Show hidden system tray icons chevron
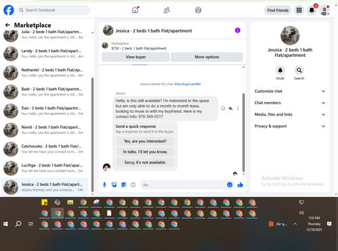The image size is (338, 251). point(295,224)
